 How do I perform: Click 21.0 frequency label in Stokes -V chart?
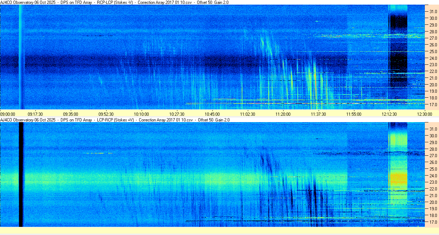coord(433,78)
